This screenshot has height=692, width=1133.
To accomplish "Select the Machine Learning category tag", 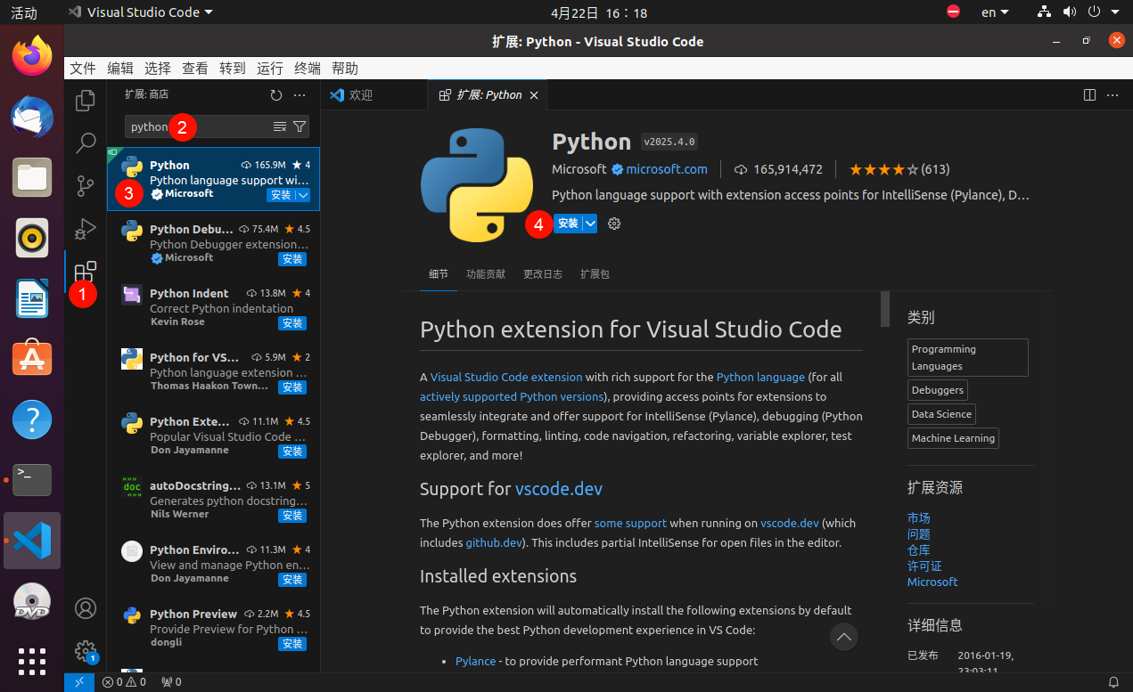I will [953, 438].
